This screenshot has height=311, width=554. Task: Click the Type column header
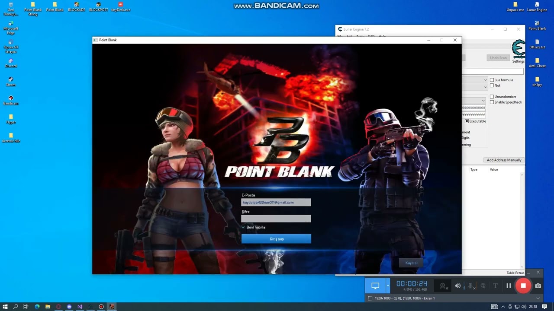point(474,170)
